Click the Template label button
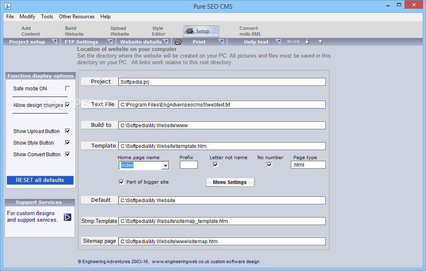426x271 pixels. click(x=99, y=146)
